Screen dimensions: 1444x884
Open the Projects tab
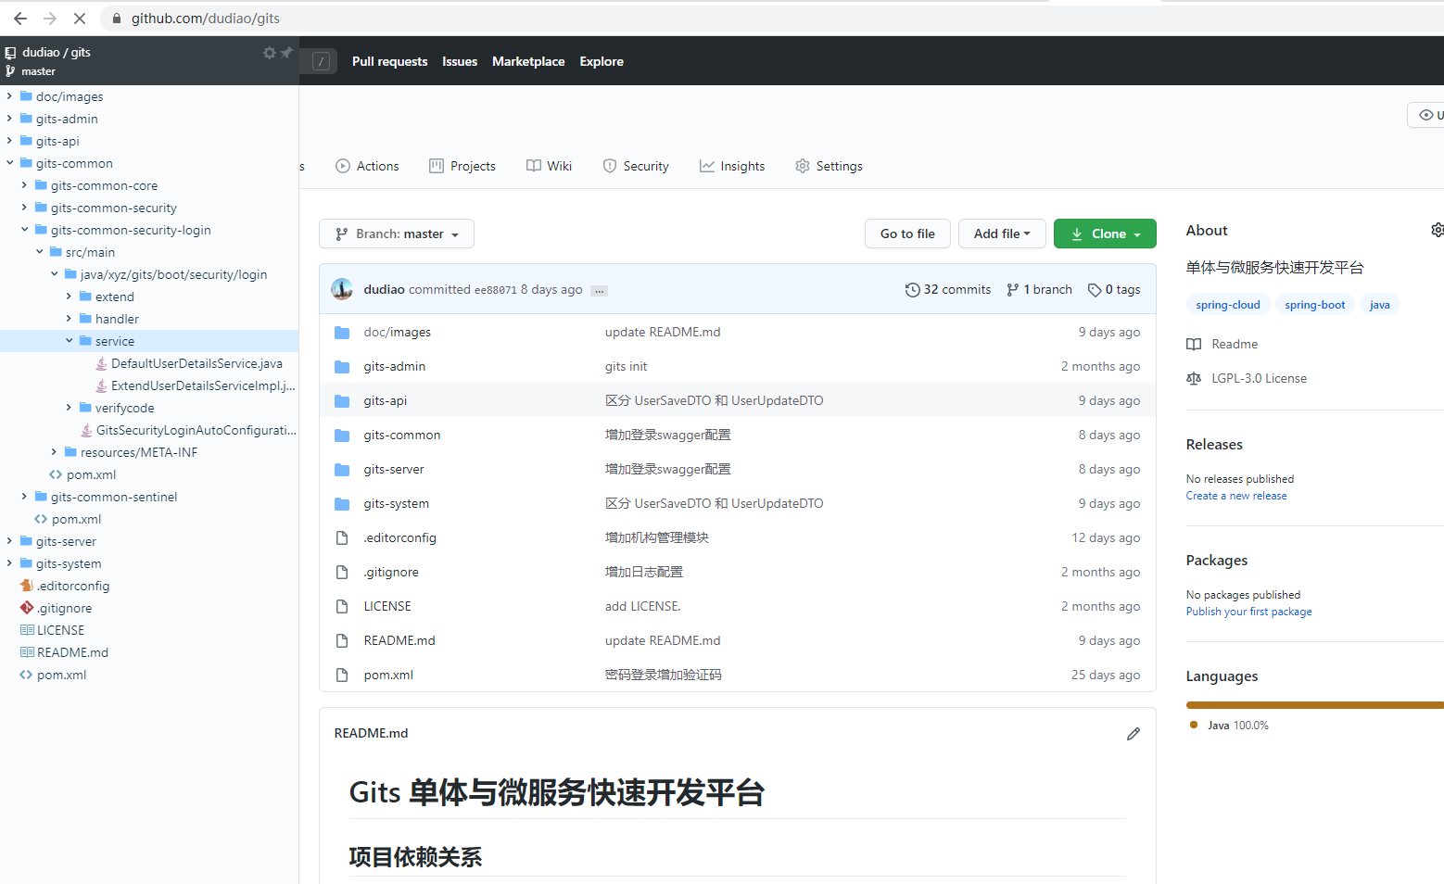(462, 166)
